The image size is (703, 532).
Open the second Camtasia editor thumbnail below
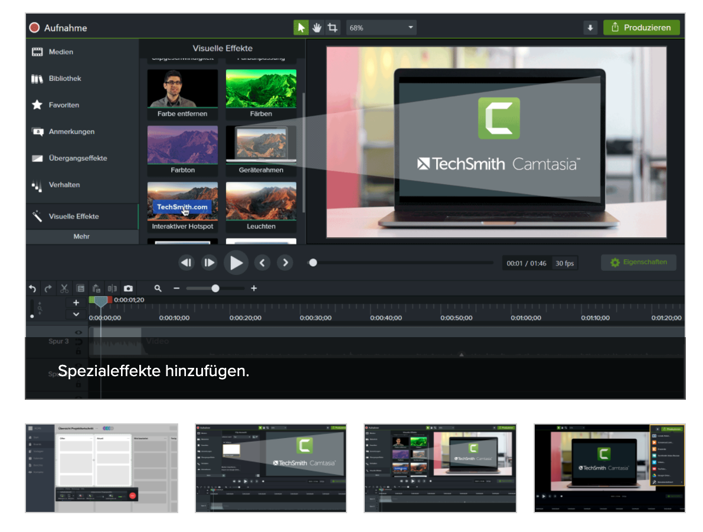tap(271, 468)
